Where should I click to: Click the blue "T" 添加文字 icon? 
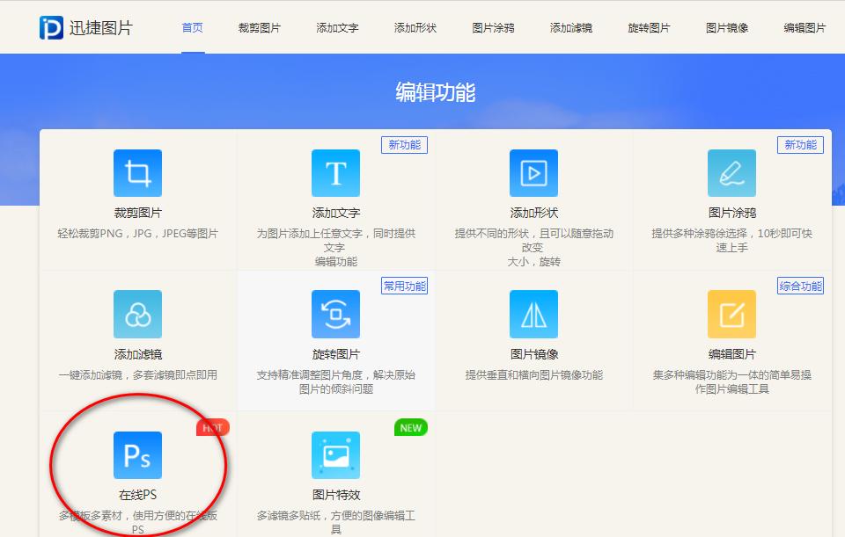click(335, 172)
